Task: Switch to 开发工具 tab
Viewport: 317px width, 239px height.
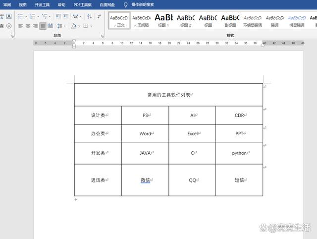Action: [x=42, y=4]
